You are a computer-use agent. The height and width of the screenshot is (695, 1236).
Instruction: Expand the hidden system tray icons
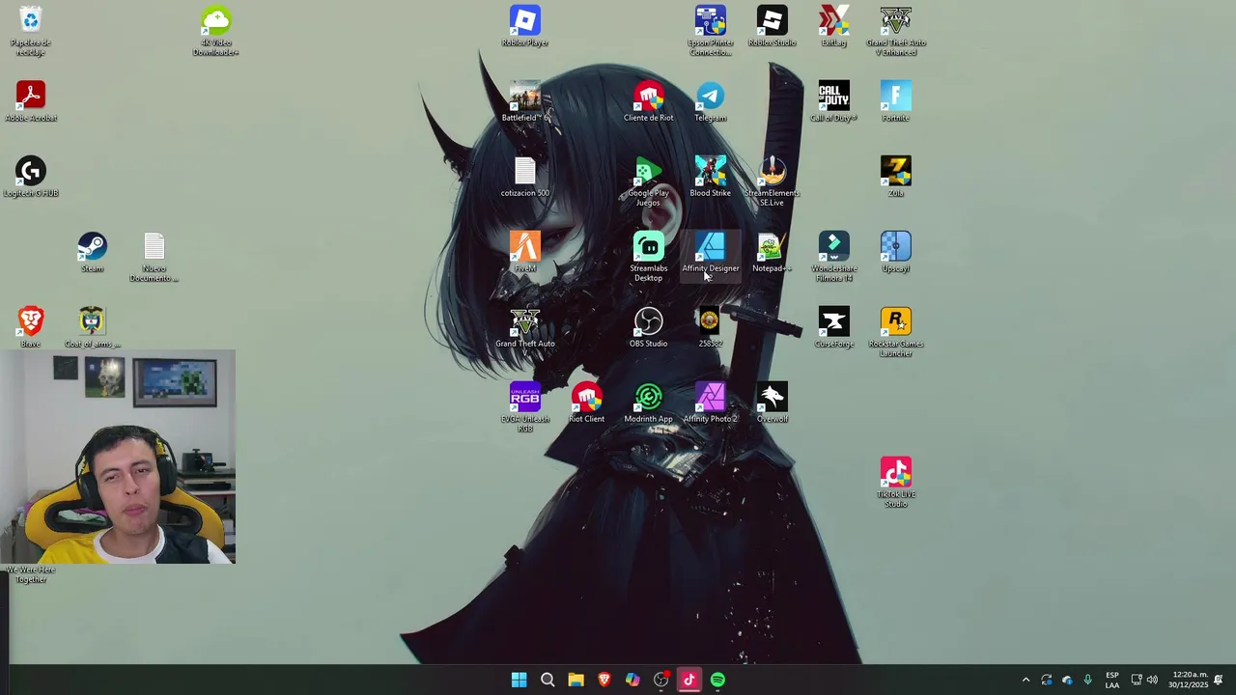(1025, 680)
